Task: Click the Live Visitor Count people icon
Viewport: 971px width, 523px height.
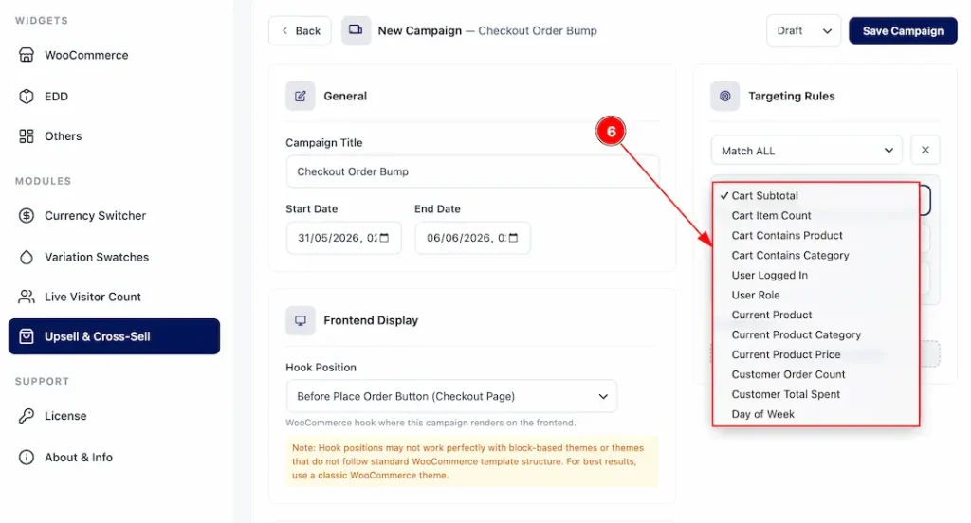Action: [26, 297]
